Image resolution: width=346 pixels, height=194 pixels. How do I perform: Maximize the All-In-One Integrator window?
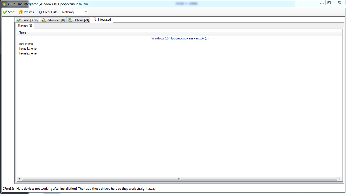pos(329,3)
